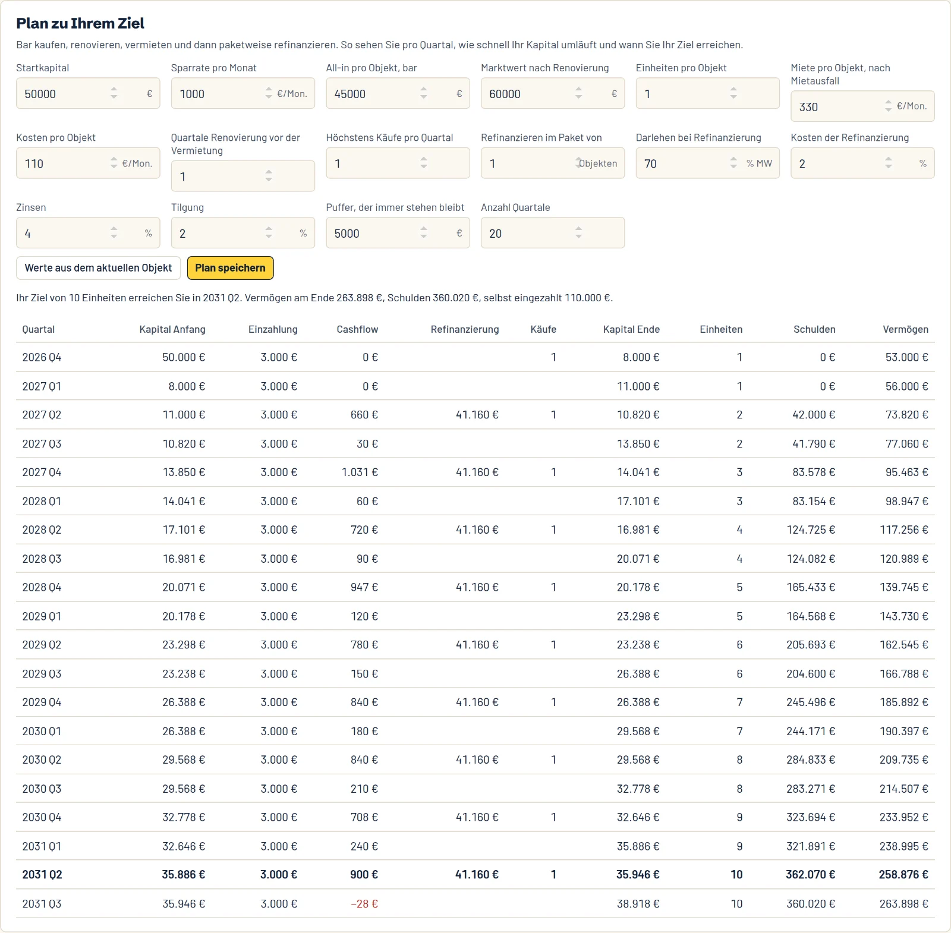Select the Kosten pro Objekt field
This screenshot has width=951, height=933.
(88, 163)
